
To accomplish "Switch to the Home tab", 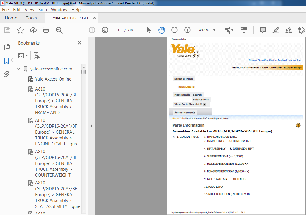I will click(11, 18).
